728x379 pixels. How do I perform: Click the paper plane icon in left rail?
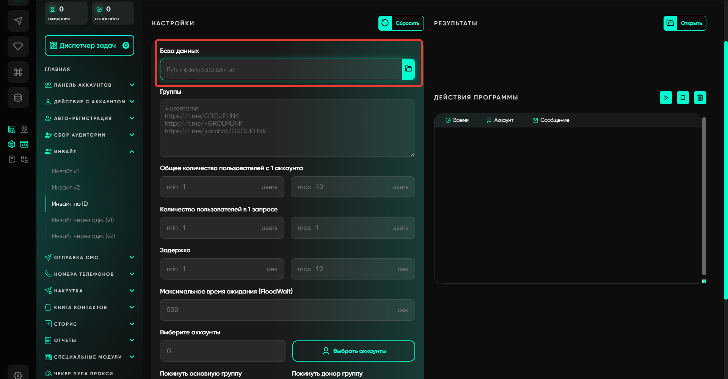[18, 21]
